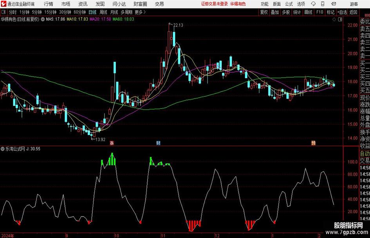This screenshot has height=238, width=370.
Task: Open the 功能 menu
Action: pyautogui.click(x=265, y=4)
